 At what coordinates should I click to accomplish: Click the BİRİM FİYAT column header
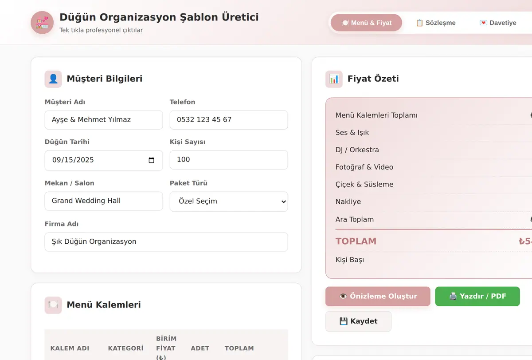click(166, 348)
